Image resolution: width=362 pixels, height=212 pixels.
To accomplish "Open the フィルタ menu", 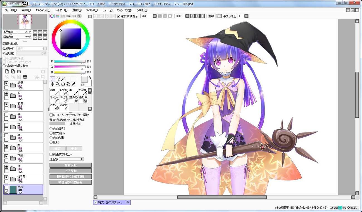I will point(92,10).
